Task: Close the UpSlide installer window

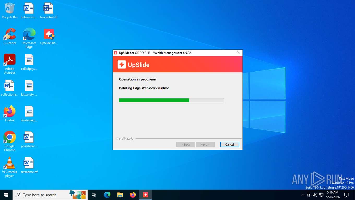Action: (x=238, y=53)
